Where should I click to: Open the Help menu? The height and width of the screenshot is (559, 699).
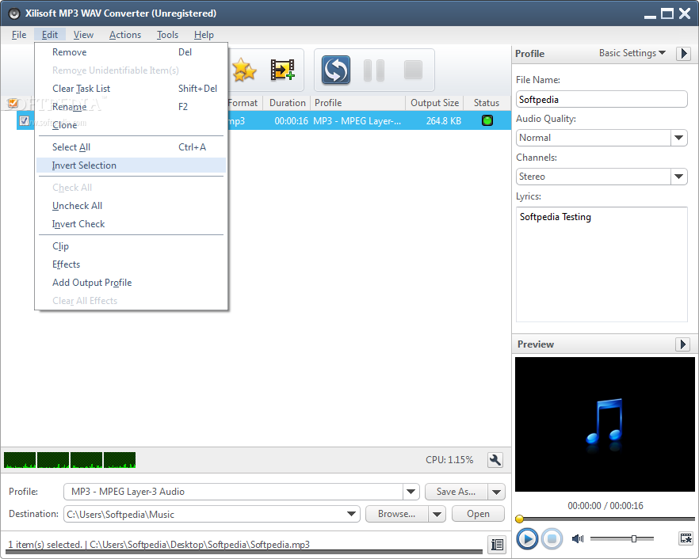coord(204,35)
